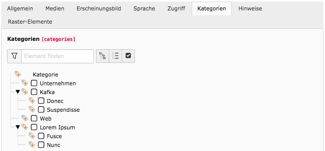The height and width of the screenshot is (151, 325).
Task: Tick the Web category checkbox
Action: (x=34, y=119)
